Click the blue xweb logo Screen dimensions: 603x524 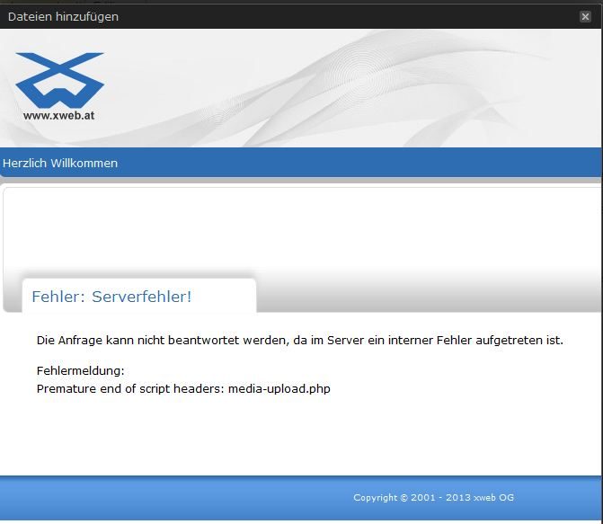(x=59, y=79)
